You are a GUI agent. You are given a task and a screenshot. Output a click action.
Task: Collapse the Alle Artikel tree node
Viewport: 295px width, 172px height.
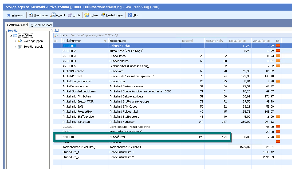coord(11,36)
